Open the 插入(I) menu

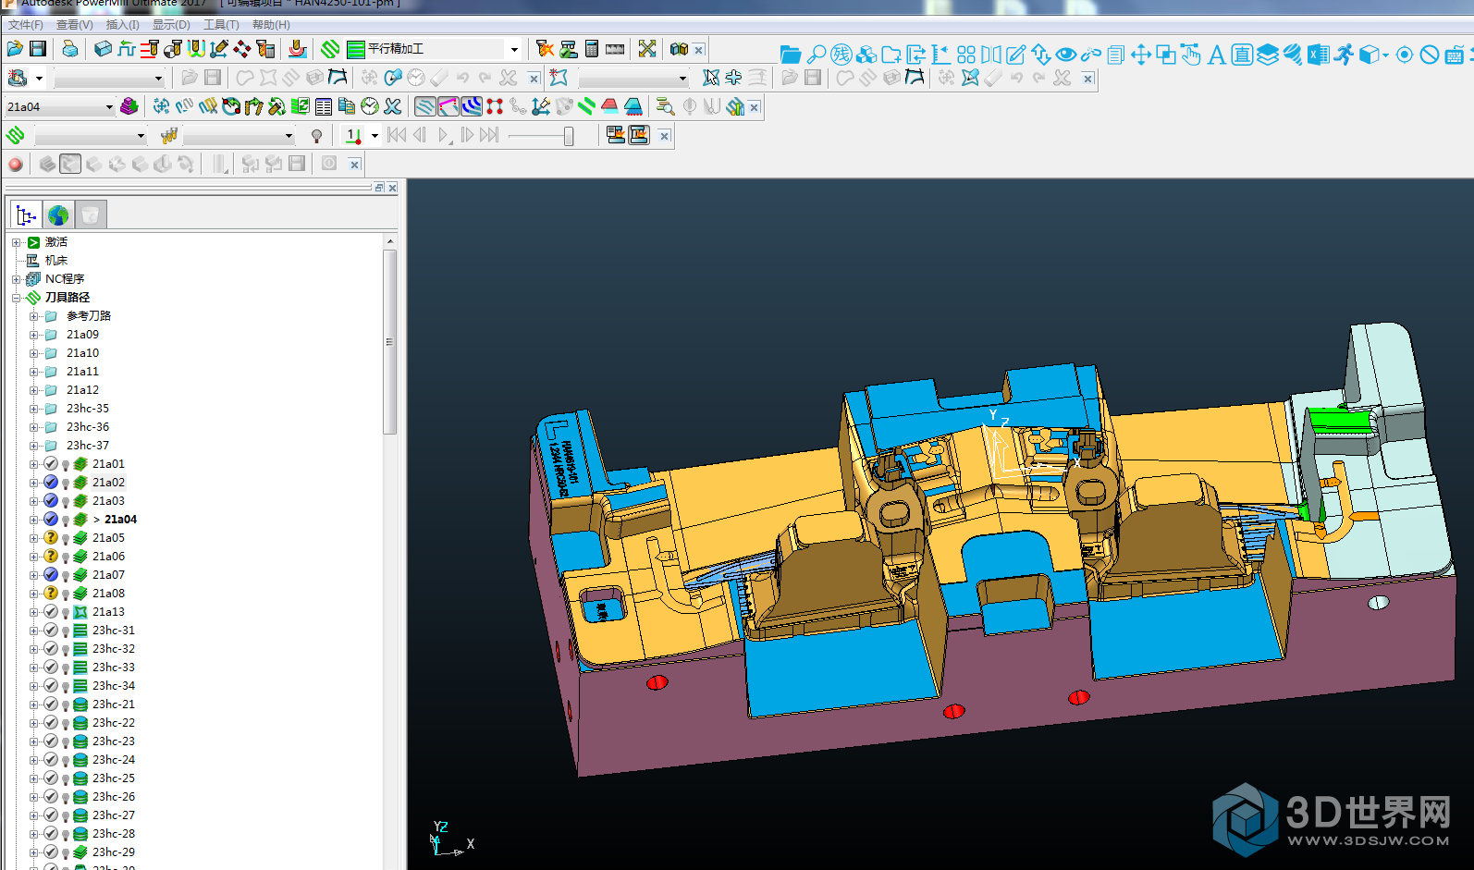(x=123, y=25)
